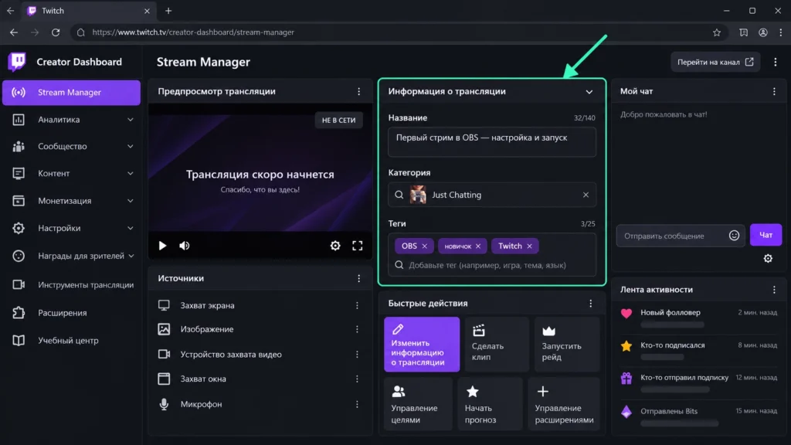Collapse Информация о трансляции panel
Screen dimensions: 791x445
pos(589,92)
